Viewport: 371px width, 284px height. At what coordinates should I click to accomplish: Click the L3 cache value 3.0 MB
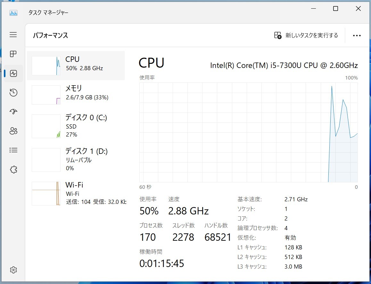click(293, 267)
